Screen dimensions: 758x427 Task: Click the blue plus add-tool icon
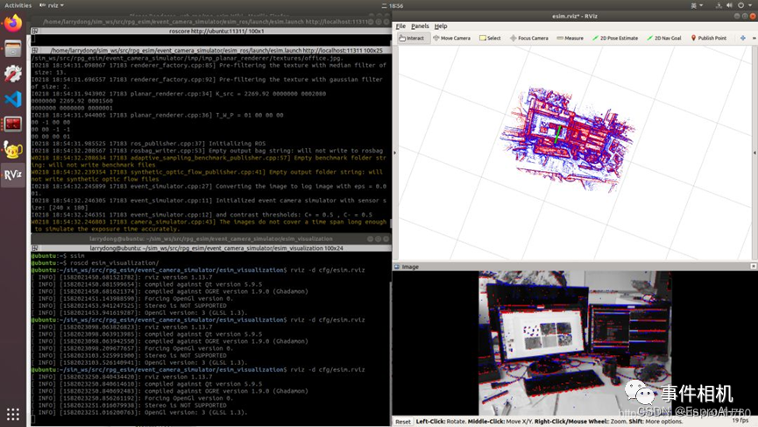742,39
